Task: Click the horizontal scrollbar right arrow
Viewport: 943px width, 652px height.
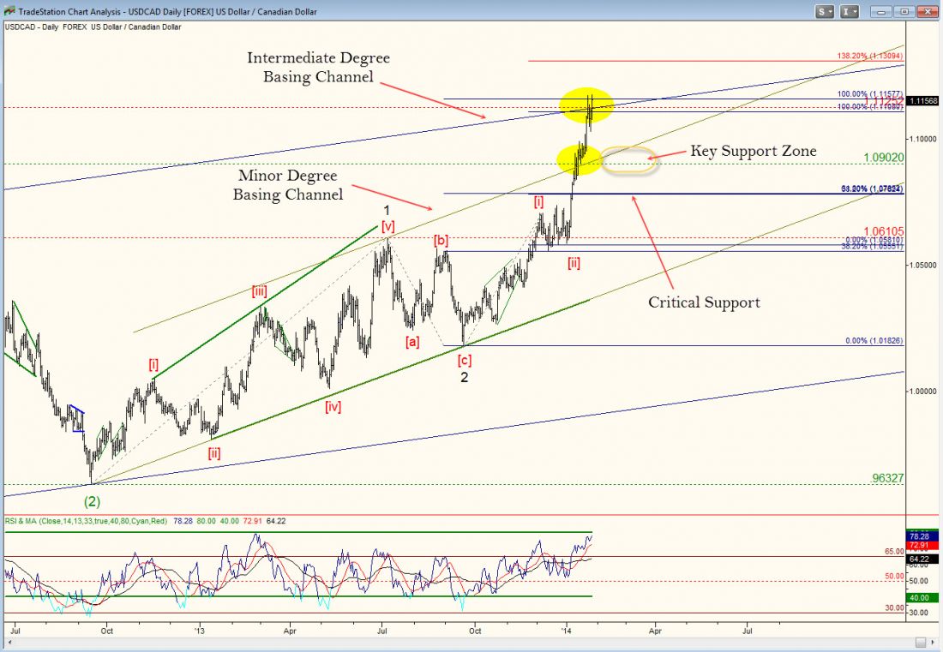Action: click(933, 643)
